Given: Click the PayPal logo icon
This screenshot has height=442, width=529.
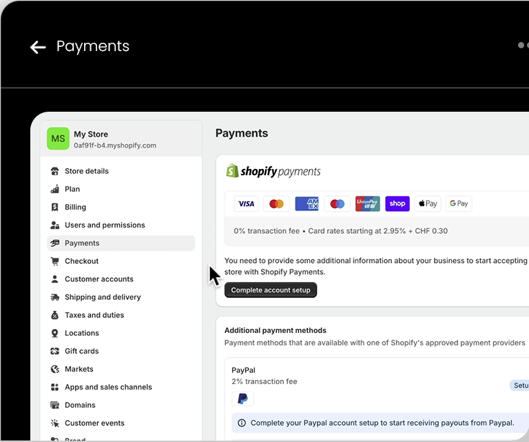Looking at the screenshot, I should [242, 399].
